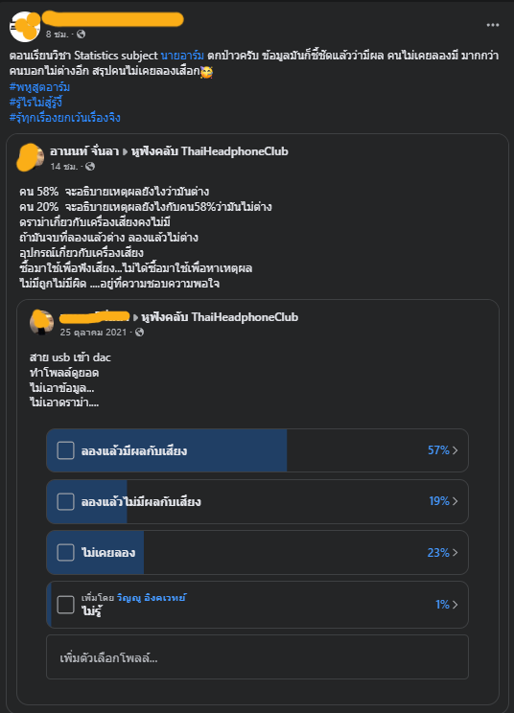Open the top post author's profile picture
Screen dimensions: 514x713
click(x=25, y=27)
